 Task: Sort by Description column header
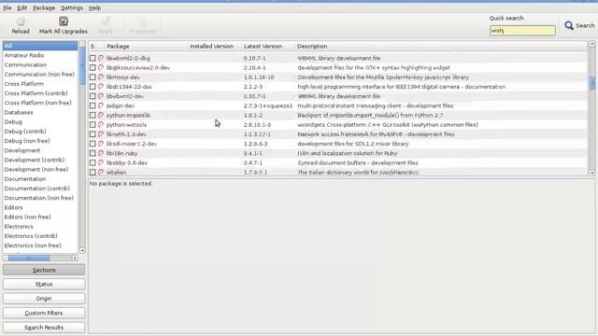coord(441,46)
